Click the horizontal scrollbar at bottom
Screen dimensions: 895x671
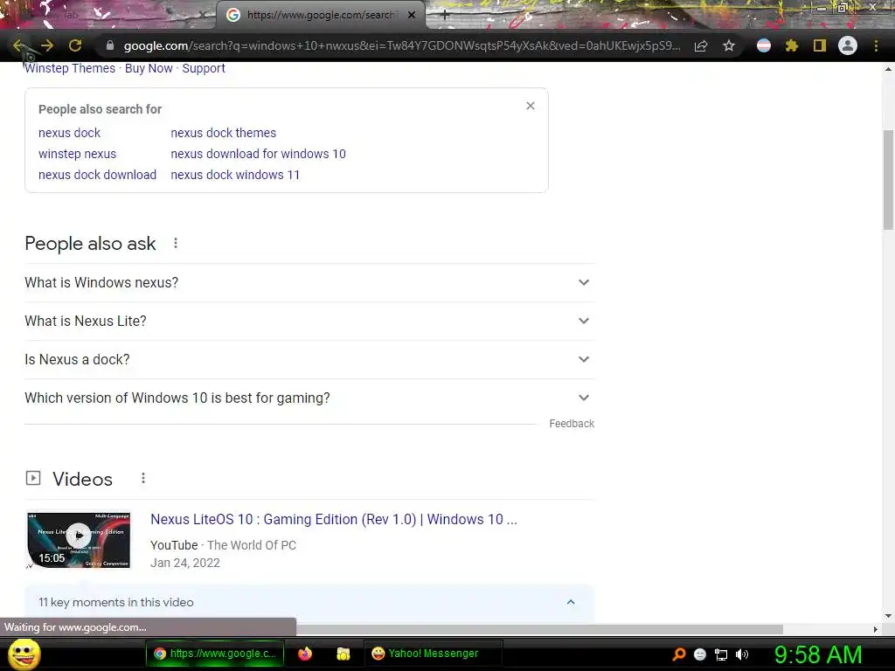539,629
